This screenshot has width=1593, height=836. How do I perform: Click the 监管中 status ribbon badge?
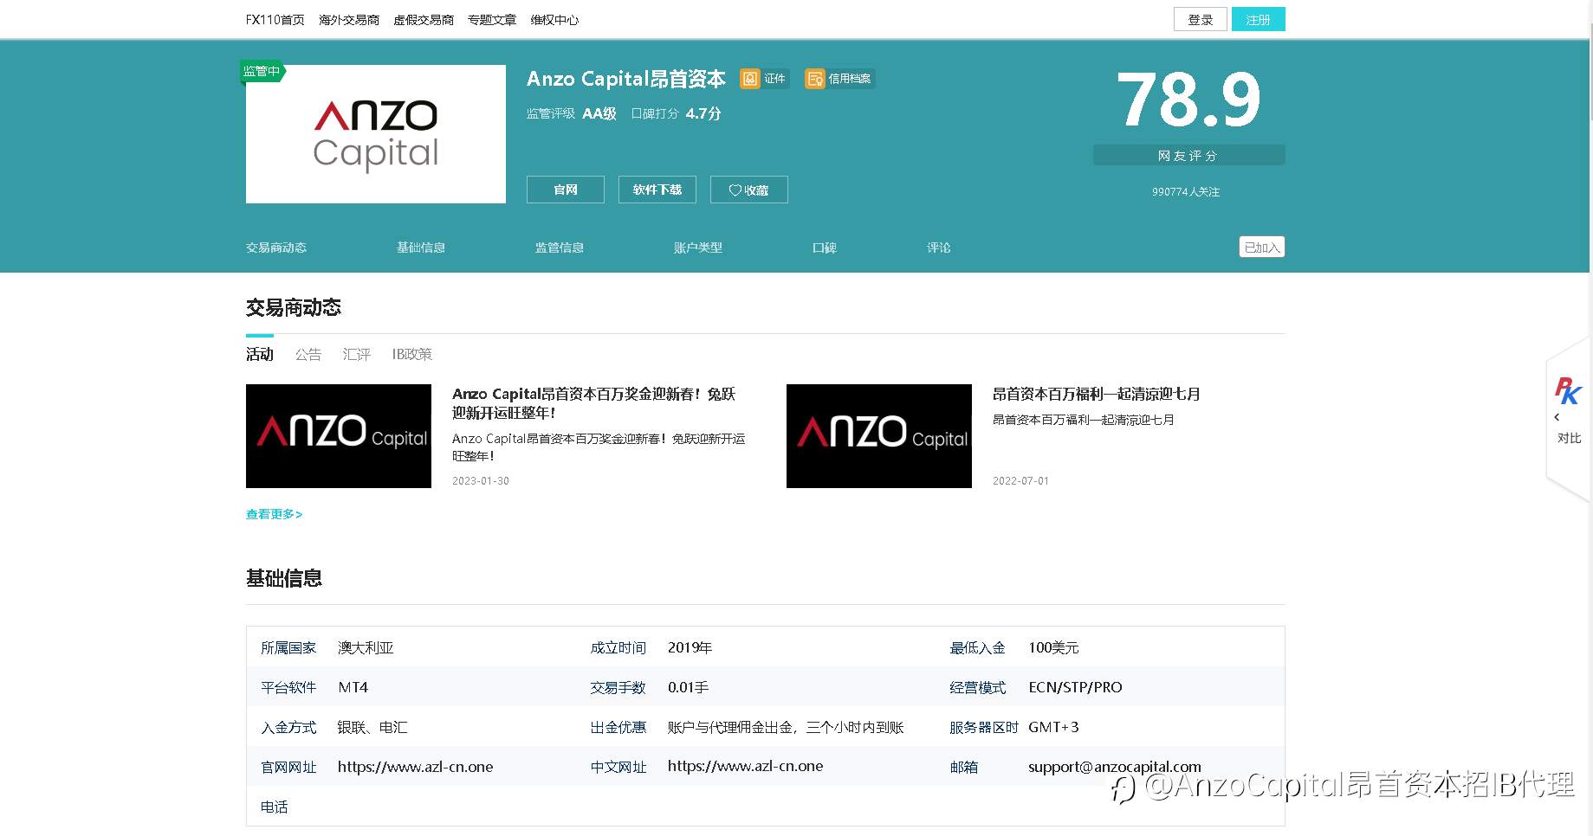pos(262,71)
